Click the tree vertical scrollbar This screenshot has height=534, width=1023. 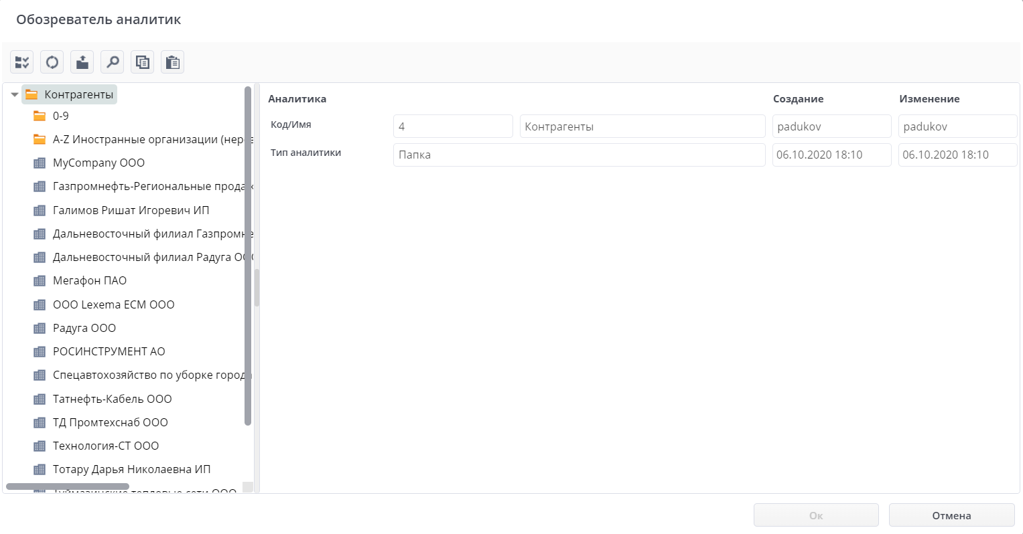coord(248,256)
